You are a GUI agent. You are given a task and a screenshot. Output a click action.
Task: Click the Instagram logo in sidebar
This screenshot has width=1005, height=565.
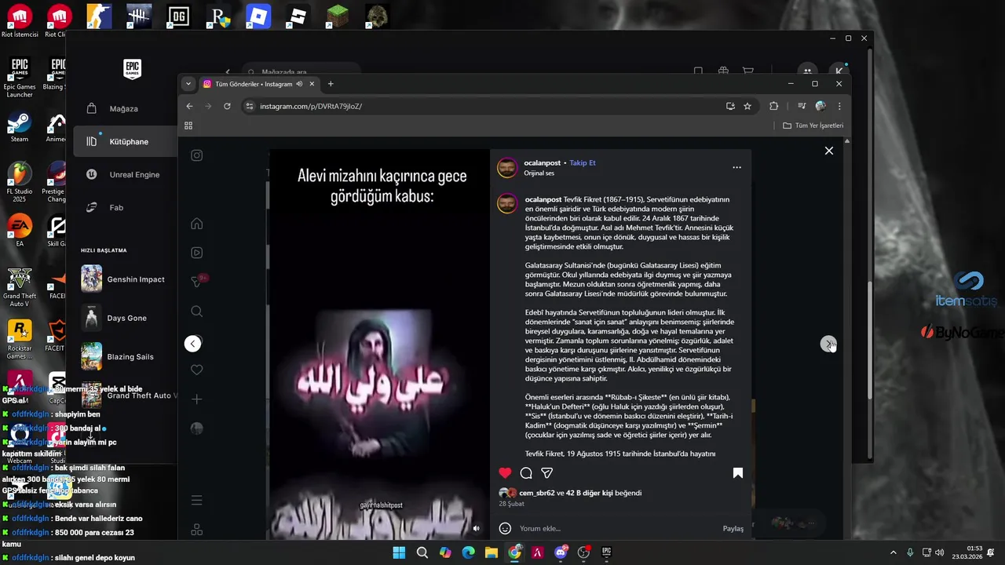click(197, 155)
